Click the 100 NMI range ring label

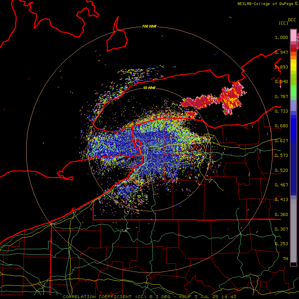[x=149, y=26]
